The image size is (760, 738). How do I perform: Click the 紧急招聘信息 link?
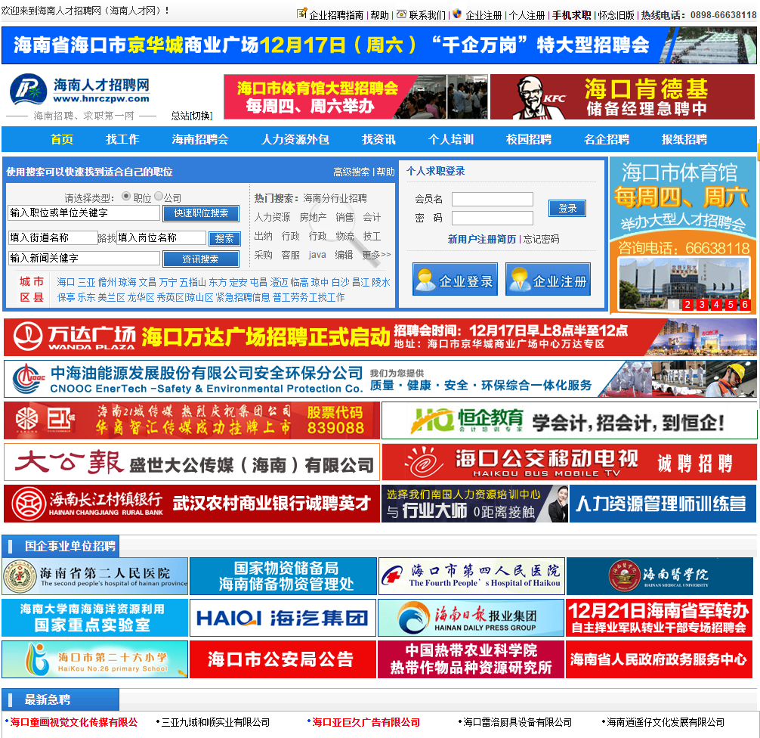[243, 297]
